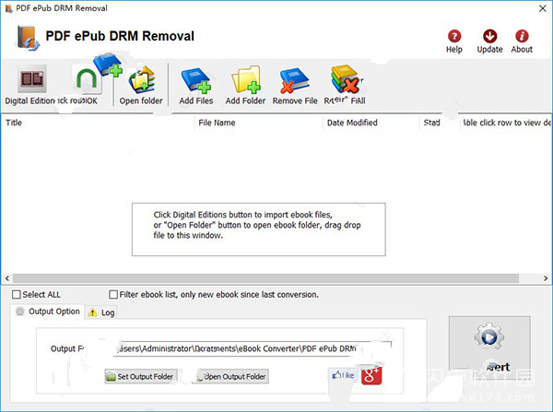
Task: Click the horizontal scrollbar left arrow
Action: coord(7,278)
